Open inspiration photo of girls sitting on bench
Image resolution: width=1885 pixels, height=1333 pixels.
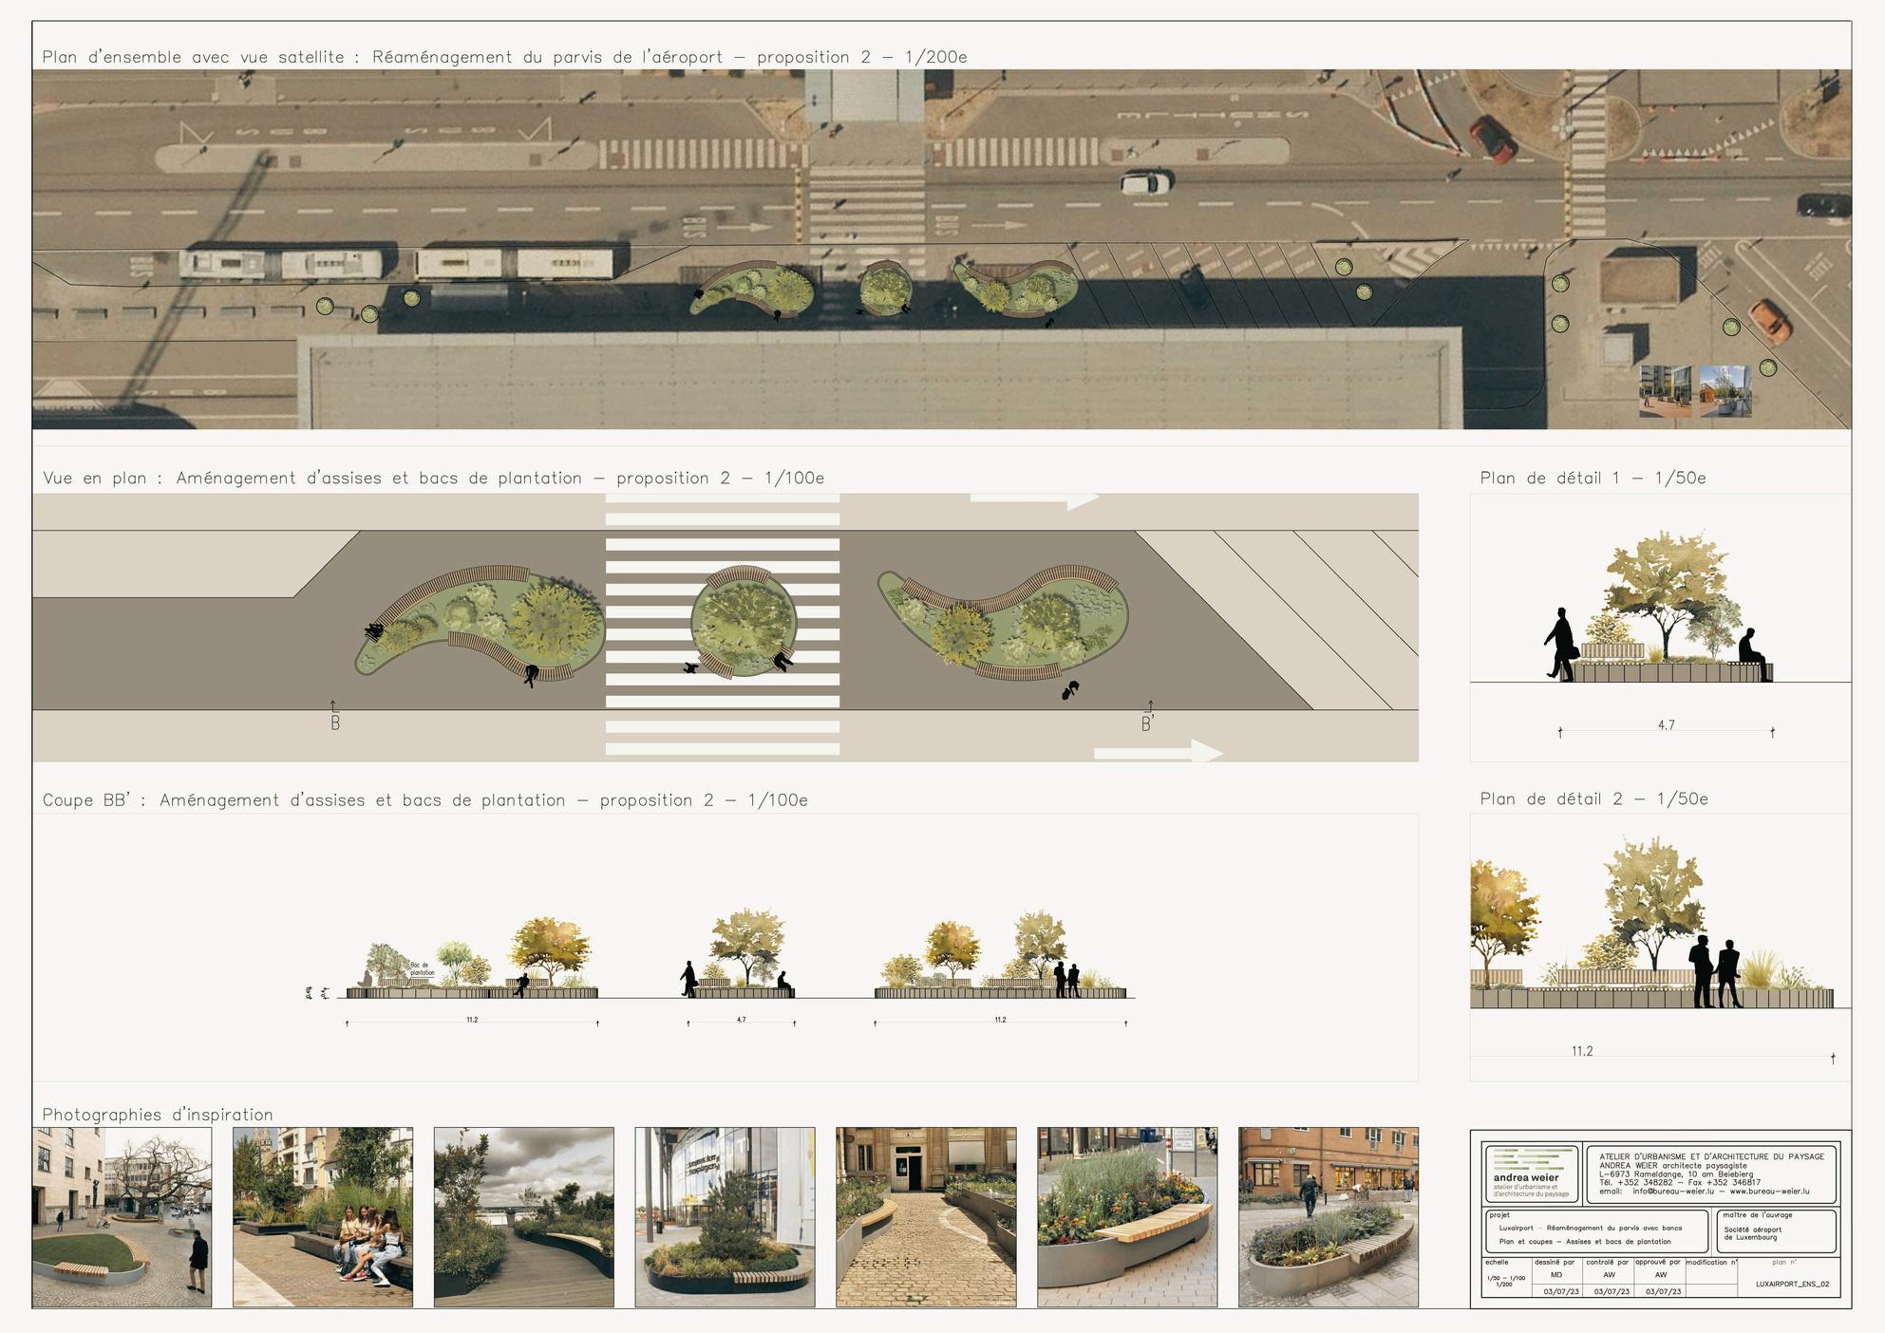[x=323, y=1217]
